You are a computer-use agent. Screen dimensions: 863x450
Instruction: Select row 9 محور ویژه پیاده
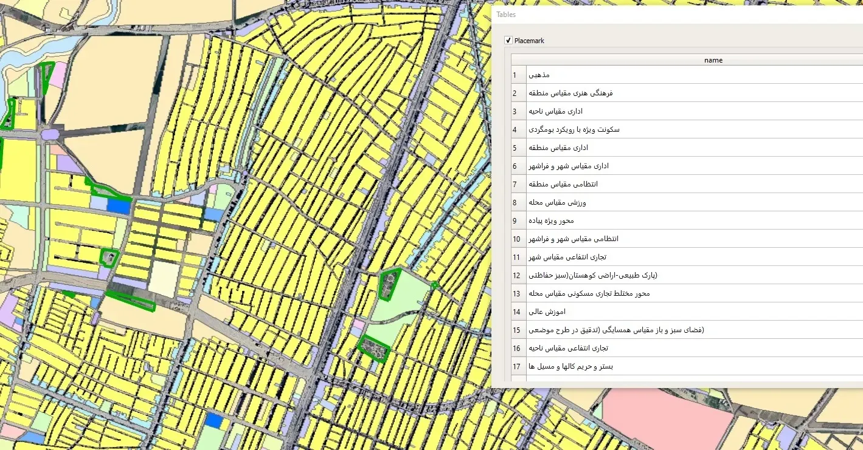[669, 220]
